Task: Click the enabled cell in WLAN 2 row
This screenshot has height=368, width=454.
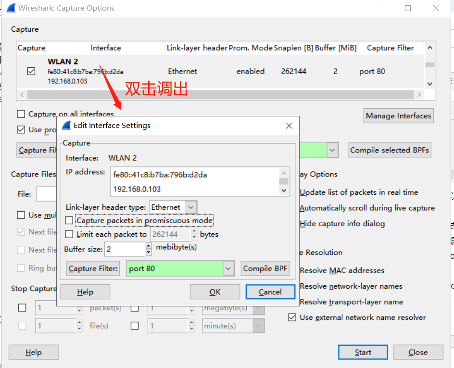Action: pos(251,71)
